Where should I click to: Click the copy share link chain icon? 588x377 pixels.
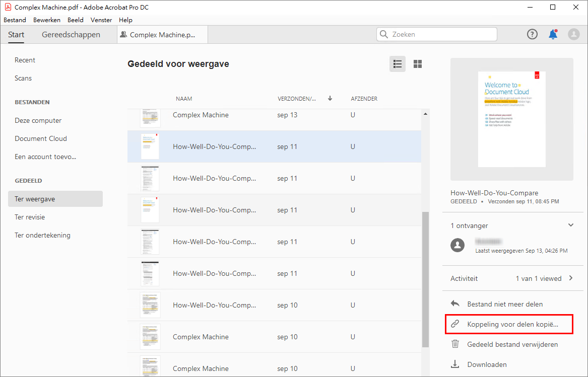pos(455,324)
